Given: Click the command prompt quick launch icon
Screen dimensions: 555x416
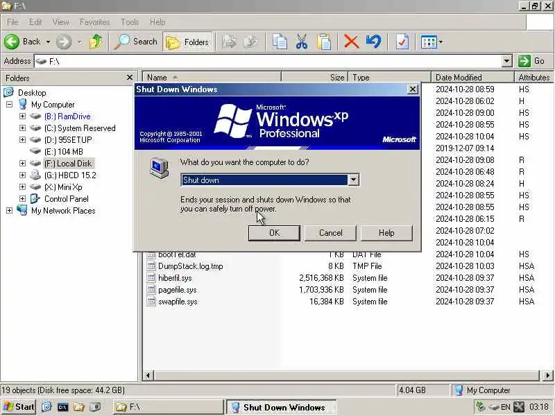Looking at the screenshot, I should coord(62,407).
